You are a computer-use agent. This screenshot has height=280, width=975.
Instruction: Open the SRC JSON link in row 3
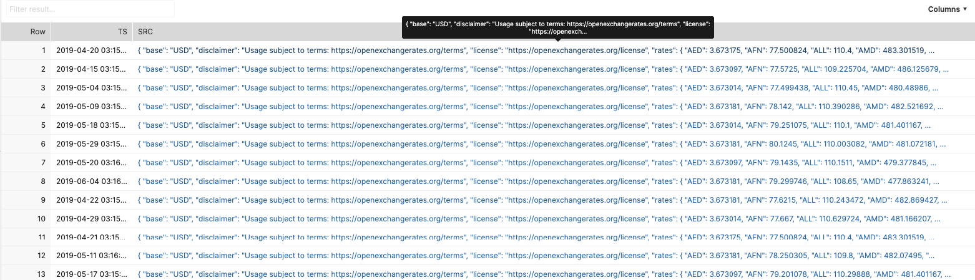coord(538,88)
